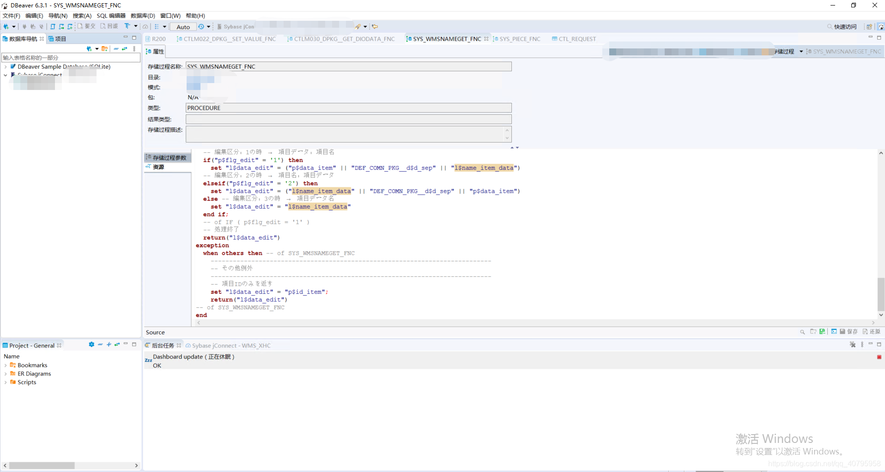This screenshot has width=885, height=472.
Task: Select the 属性 properties tab
Action: 155,51
